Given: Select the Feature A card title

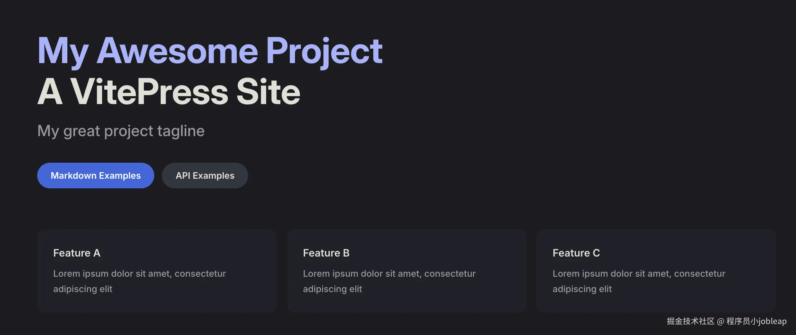Looking at the screenshot, I should click(77, 253).
